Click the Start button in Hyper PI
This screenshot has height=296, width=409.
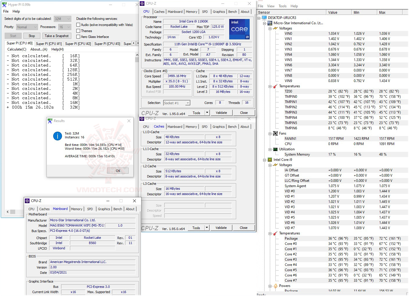(x=13, y=36)
